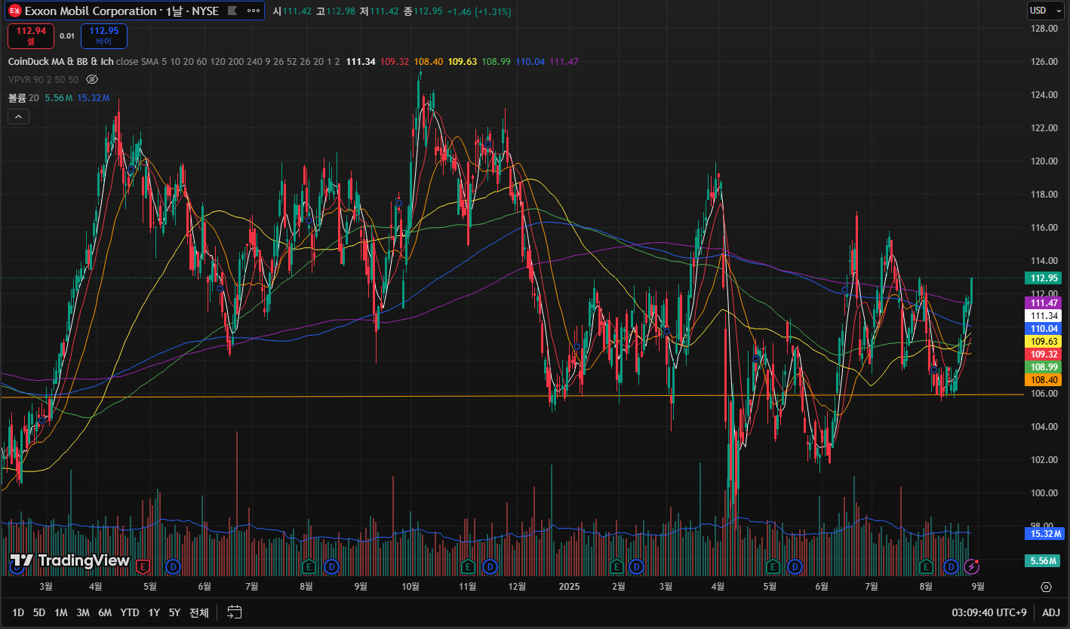Open chart settings hexagon icon on time axis

click(x=1046, y=587)
